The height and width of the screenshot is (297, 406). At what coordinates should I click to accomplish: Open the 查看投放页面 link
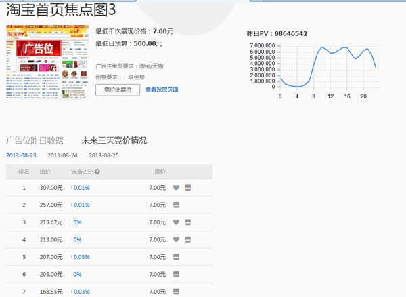(162, 90)
